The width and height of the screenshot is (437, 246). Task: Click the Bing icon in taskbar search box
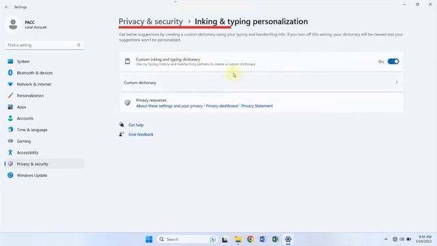(213, 239)
